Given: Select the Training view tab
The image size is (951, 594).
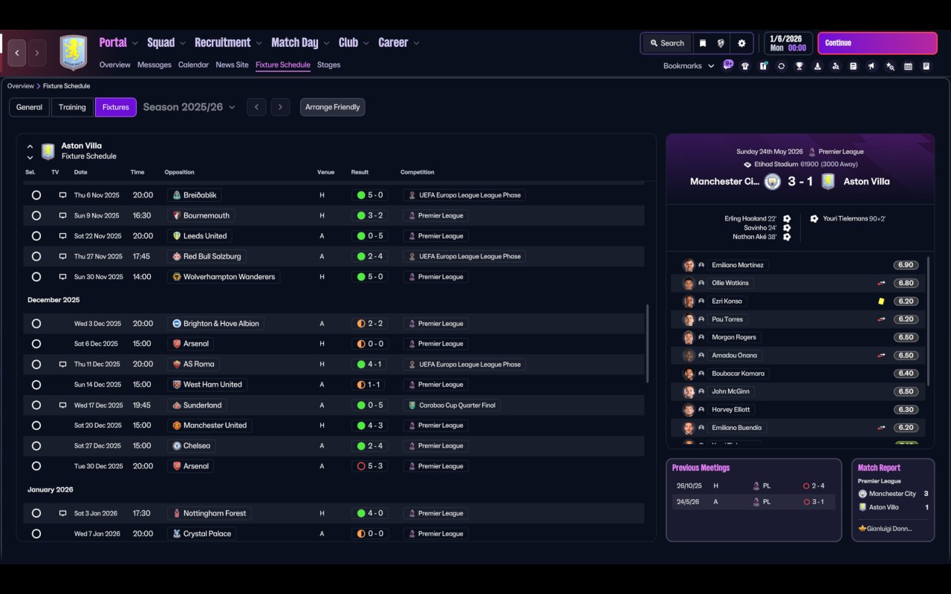Looking at the screenshot, I should click(x=72, y=107).
